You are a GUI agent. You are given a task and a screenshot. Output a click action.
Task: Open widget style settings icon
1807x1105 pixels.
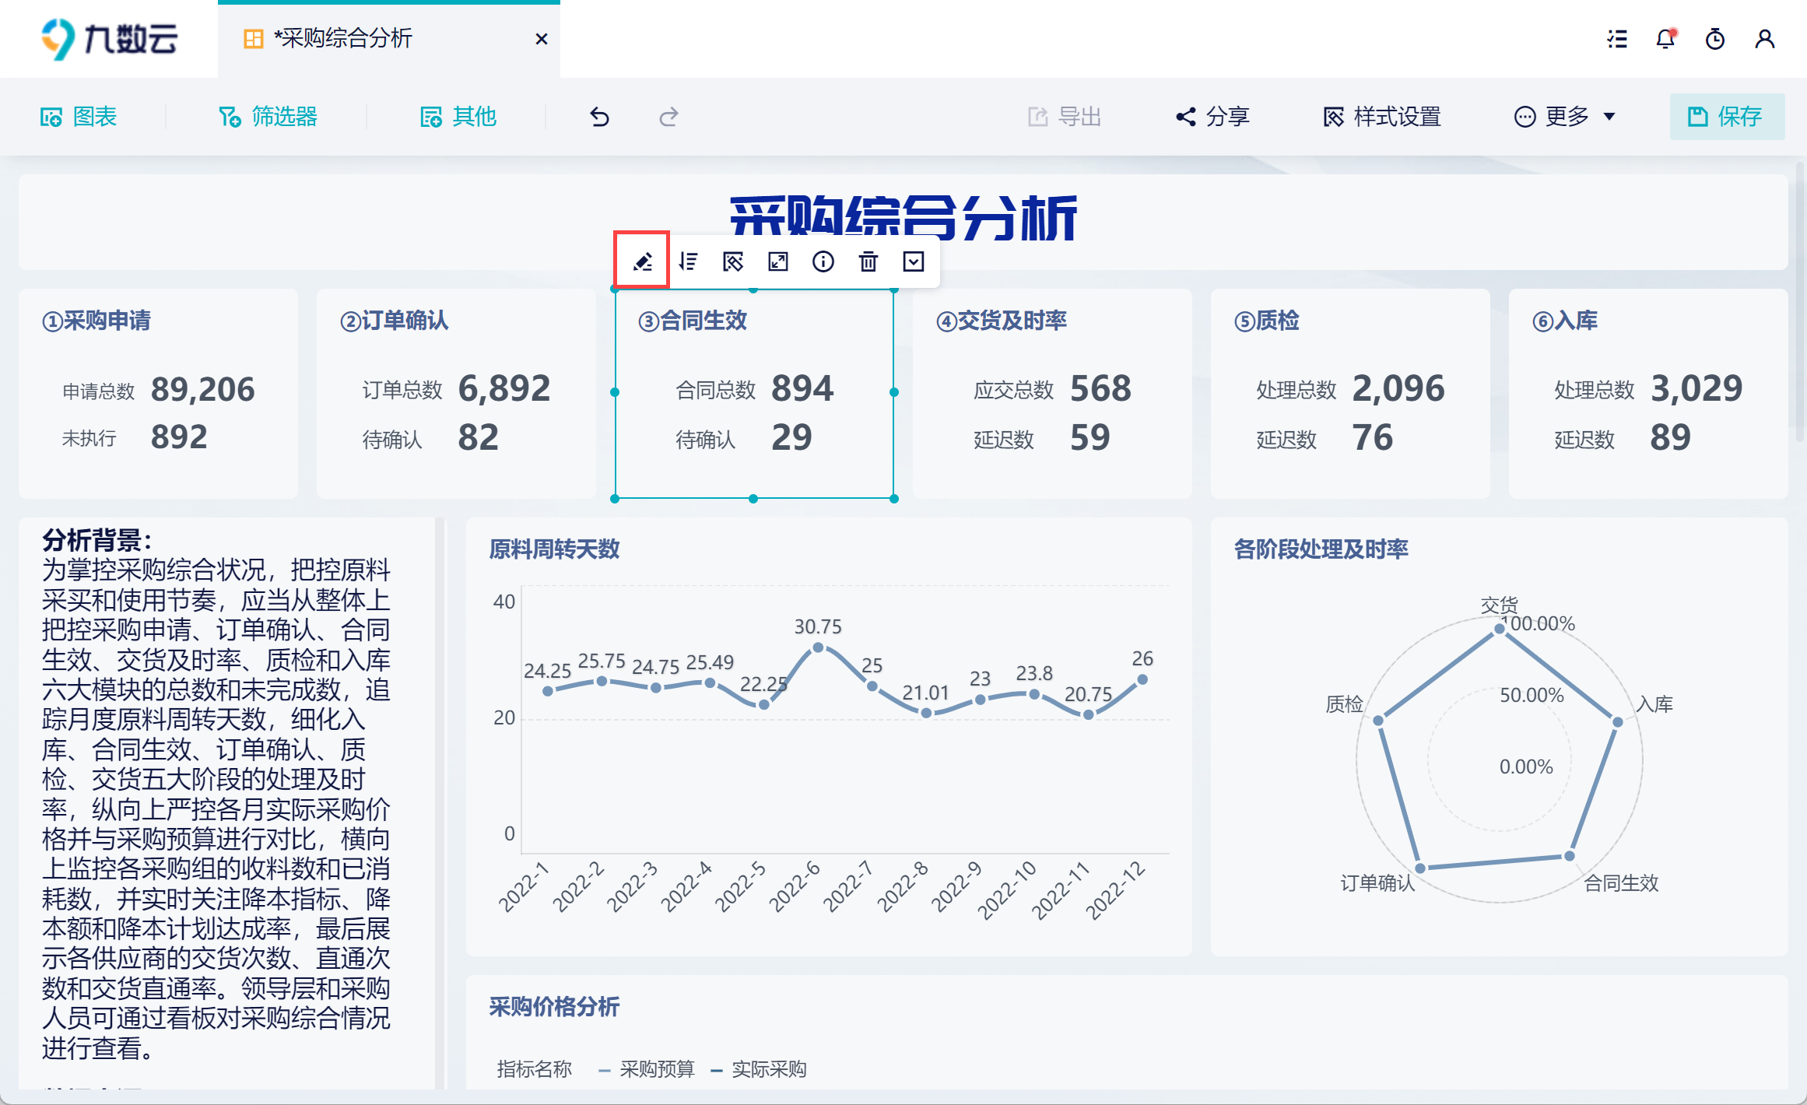tap(733, 261)
